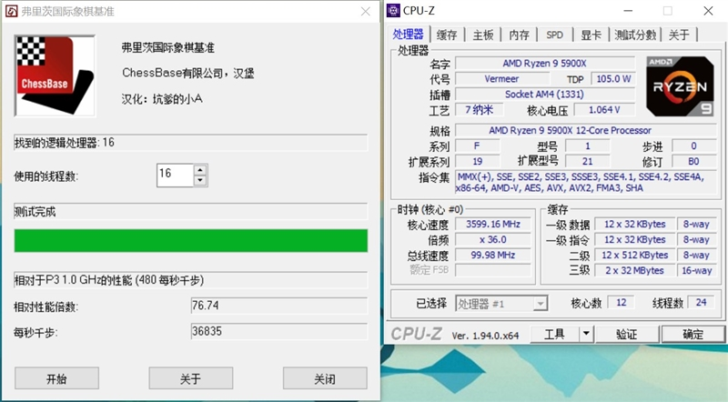
Task: Click the 验证 button in CPU-Z
Action: (627, 334)
